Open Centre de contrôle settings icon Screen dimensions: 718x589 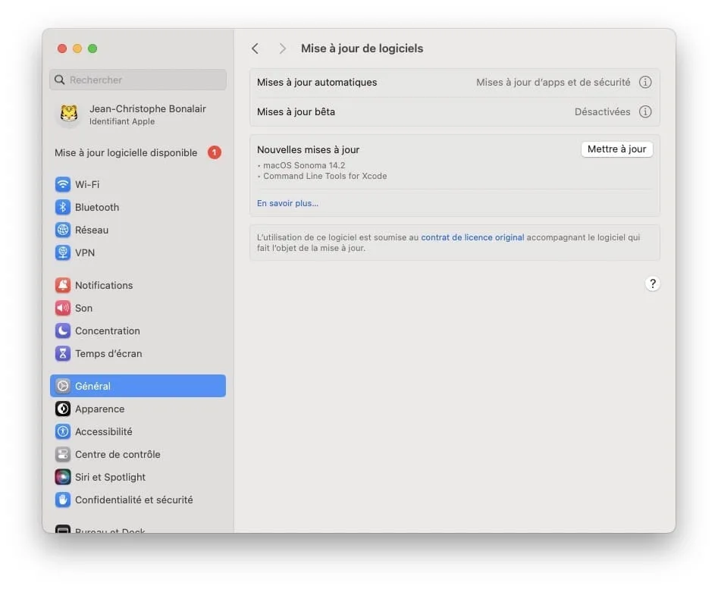(x=62, y=454)
